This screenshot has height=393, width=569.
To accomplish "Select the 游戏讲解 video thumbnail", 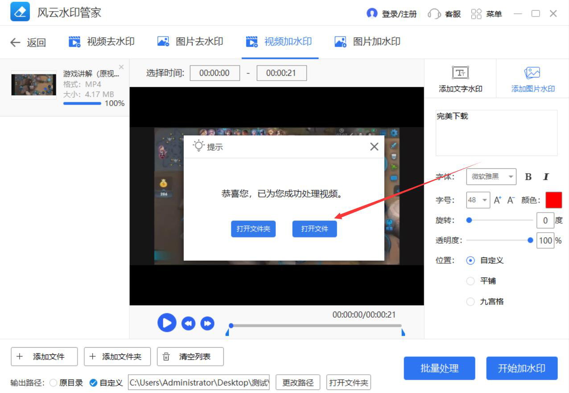I will 34,85.
